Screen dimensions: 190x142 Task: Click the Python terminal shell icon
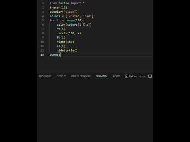126,77
